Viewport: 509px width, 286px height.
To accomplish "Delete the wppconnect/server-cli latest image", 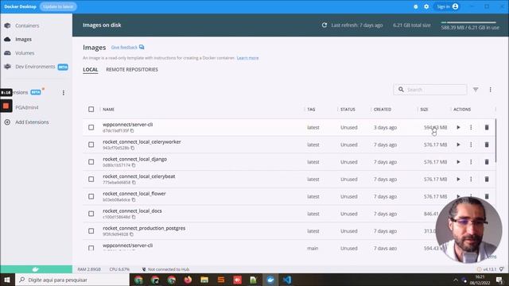I will (487, 127).
